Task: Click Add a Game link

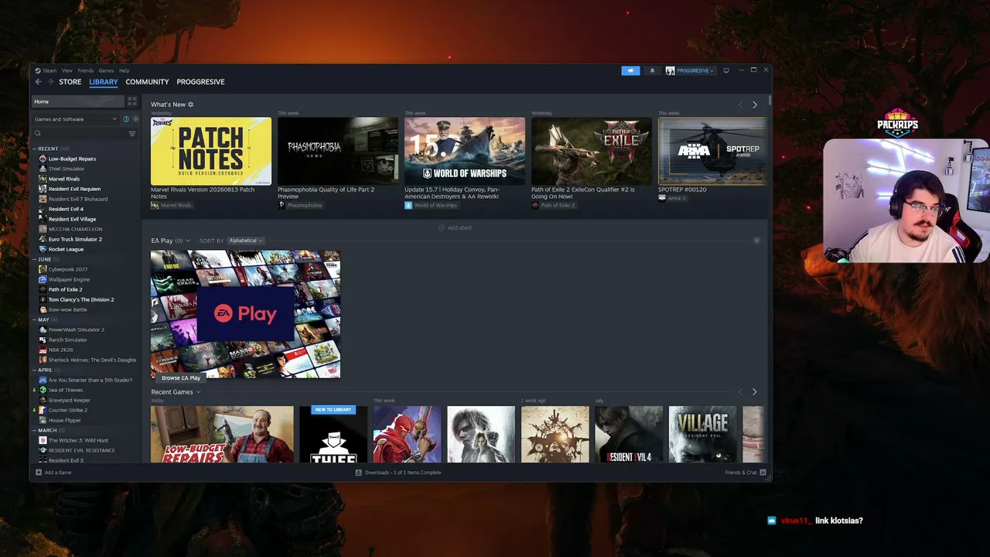Action: pyautogui.click(x=58, y=472)
